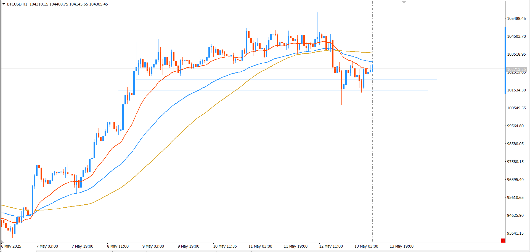Click the 13 May 19:00 time label
Image resolution: width=530 pixels, height=252 pixels.
tap(402, 246)
